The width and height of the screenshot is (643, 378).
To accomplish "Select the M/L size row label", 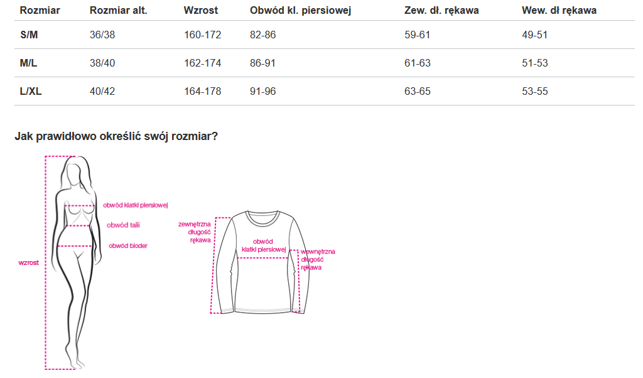I will [x=29, y=63].
